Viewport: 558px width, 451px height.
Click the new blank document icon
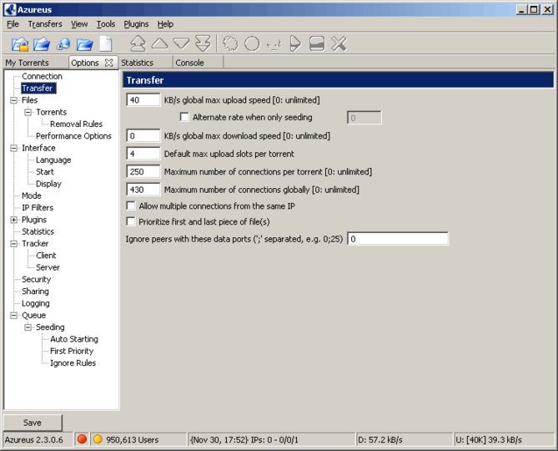click(x=106, y=44)
